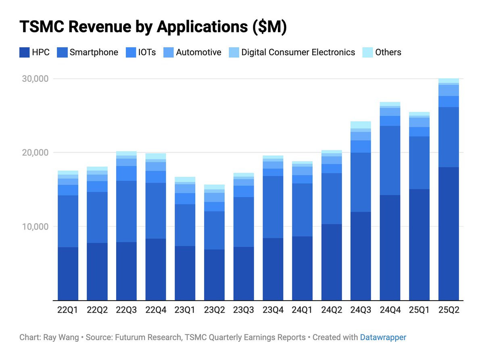The height and width of the screenshot is (364, 484).
Task: Click the 25Q2 x-axis label
Action: tap(449, 310)
